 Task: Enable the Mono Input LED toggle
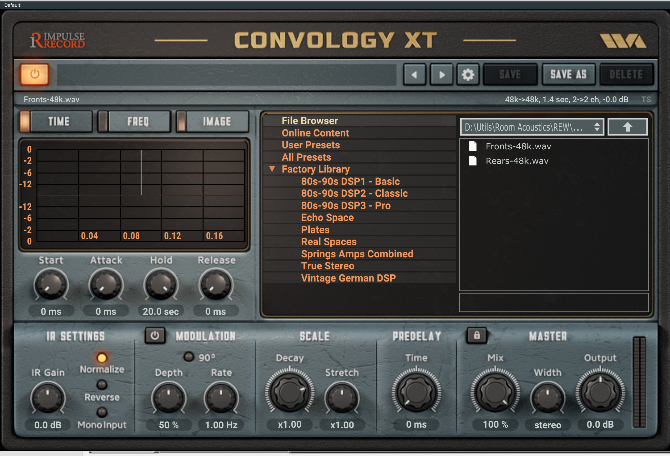pos(102,412)
